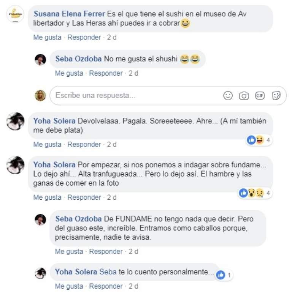Like the 'Devolvelaaa. Pagala' comment

pyautogui.click(x=47, y=145)
